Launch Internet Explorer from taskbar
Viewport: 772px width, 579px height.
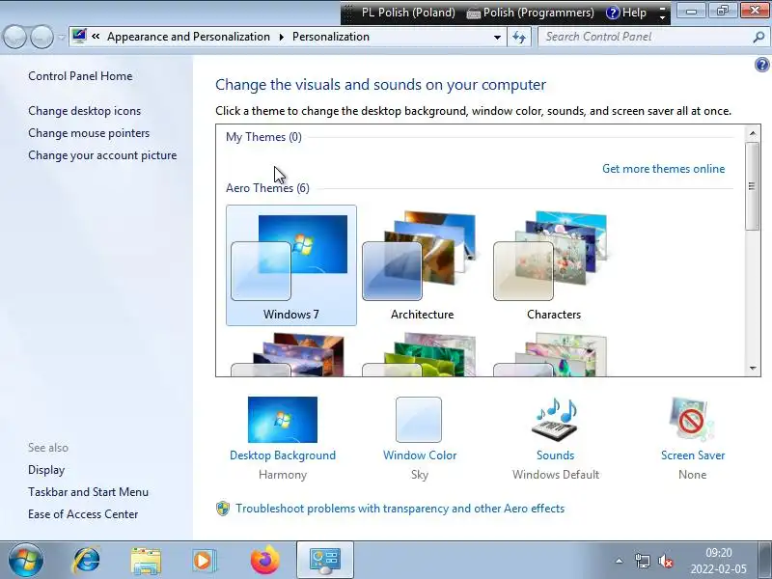[x=86, y=560]
